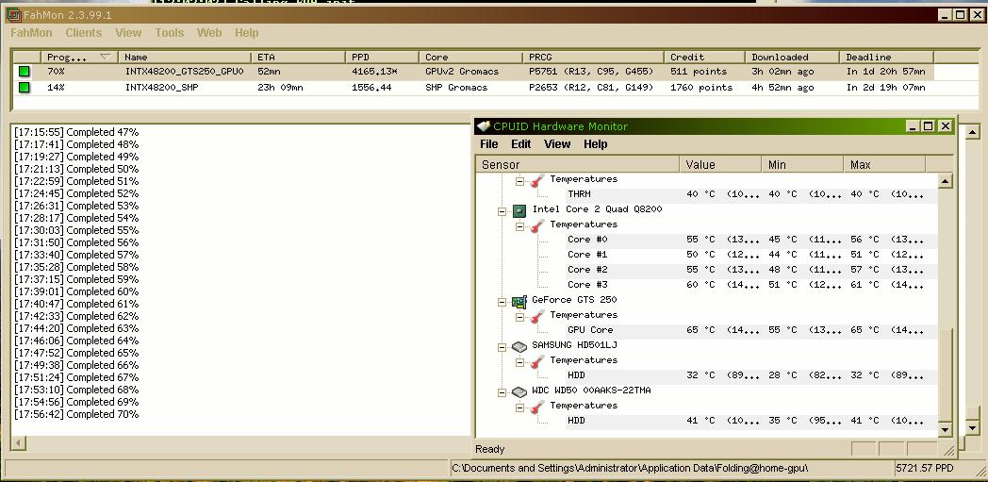Collapse the GeForce GTS 250 node
Viewport: 988px width, 482px height.
pyautogui.click(x=502, y=302)
